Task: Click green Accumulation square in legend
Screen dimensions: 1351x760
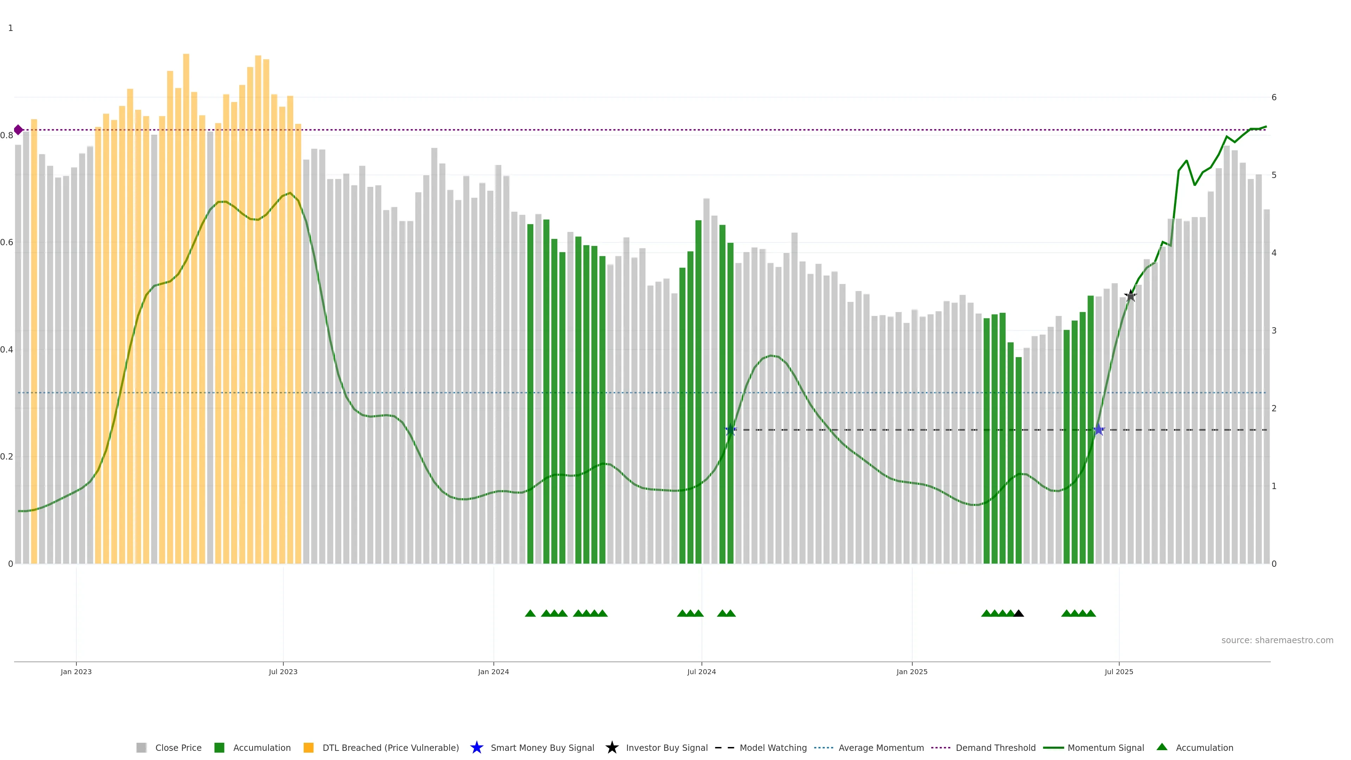Action: (219, 748)
